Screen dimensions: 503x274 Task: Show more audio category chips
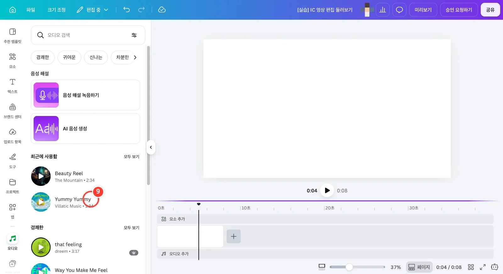135,57
